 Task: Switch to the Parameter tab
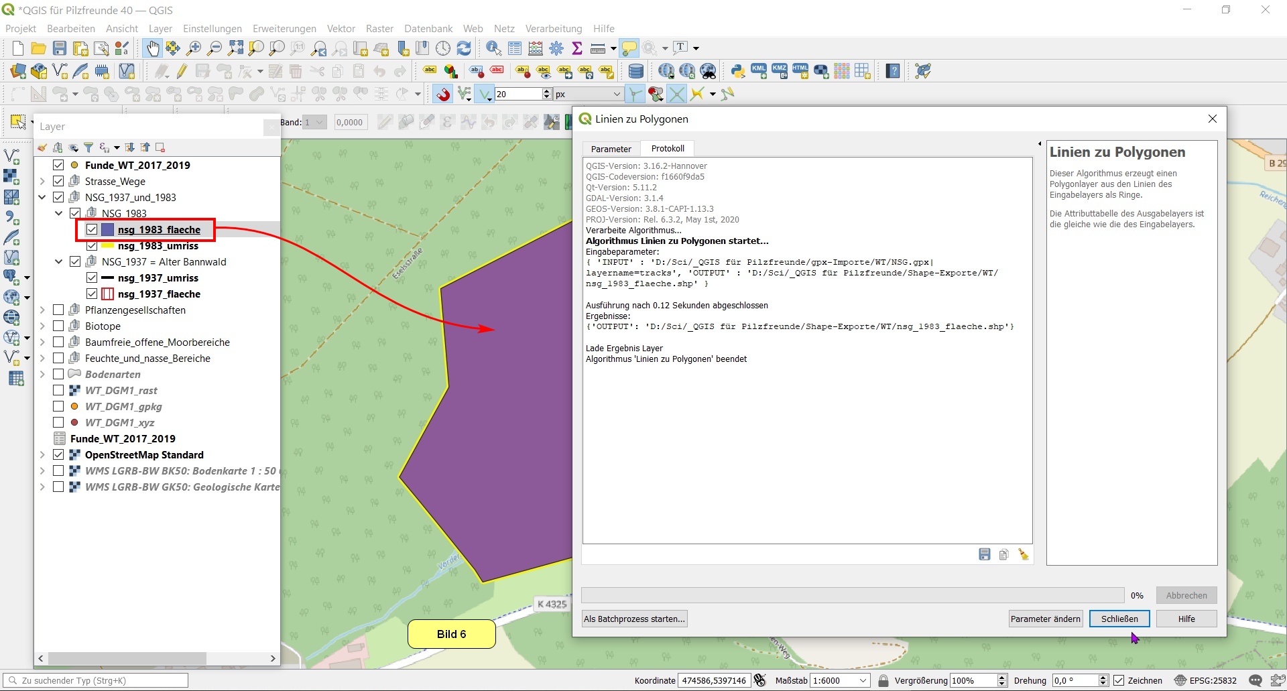pos(611,149)
